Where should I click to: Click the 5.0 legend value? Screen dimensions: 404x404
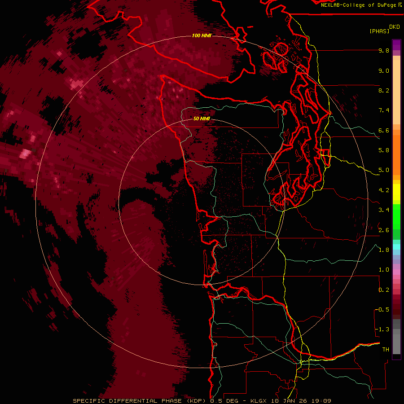384,170
